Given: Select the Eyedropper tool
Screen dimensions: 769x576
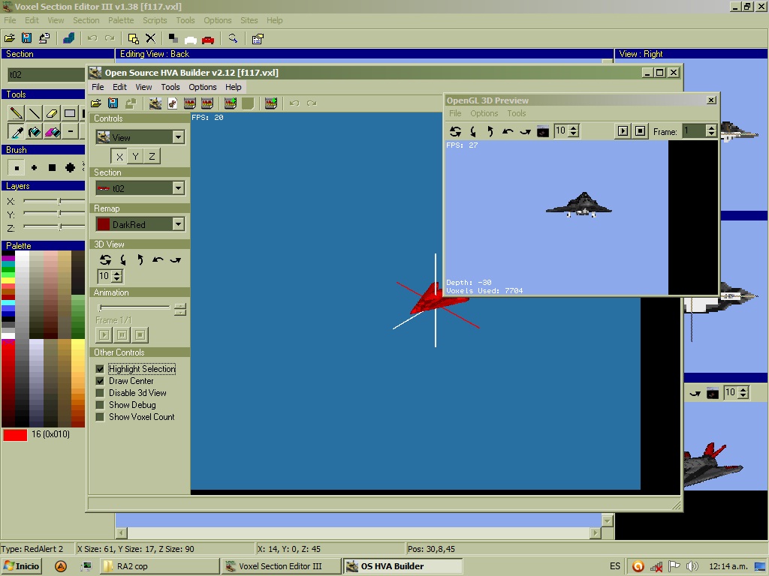Looking at the screenshot, I should pyautogui.click(x=17, y=131).
